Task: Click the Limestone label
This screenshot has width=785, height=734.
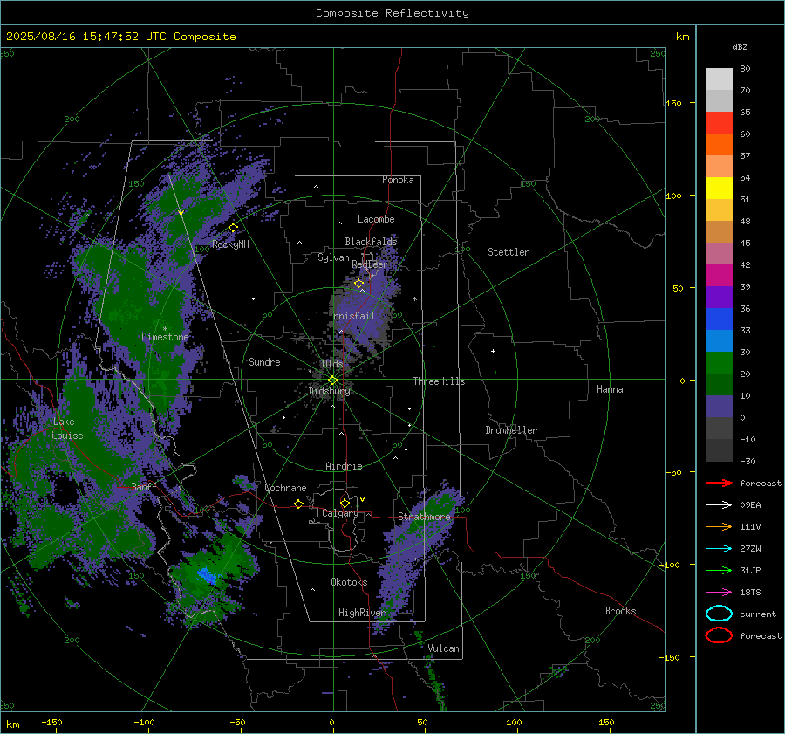Action: [x=165, y=337]
